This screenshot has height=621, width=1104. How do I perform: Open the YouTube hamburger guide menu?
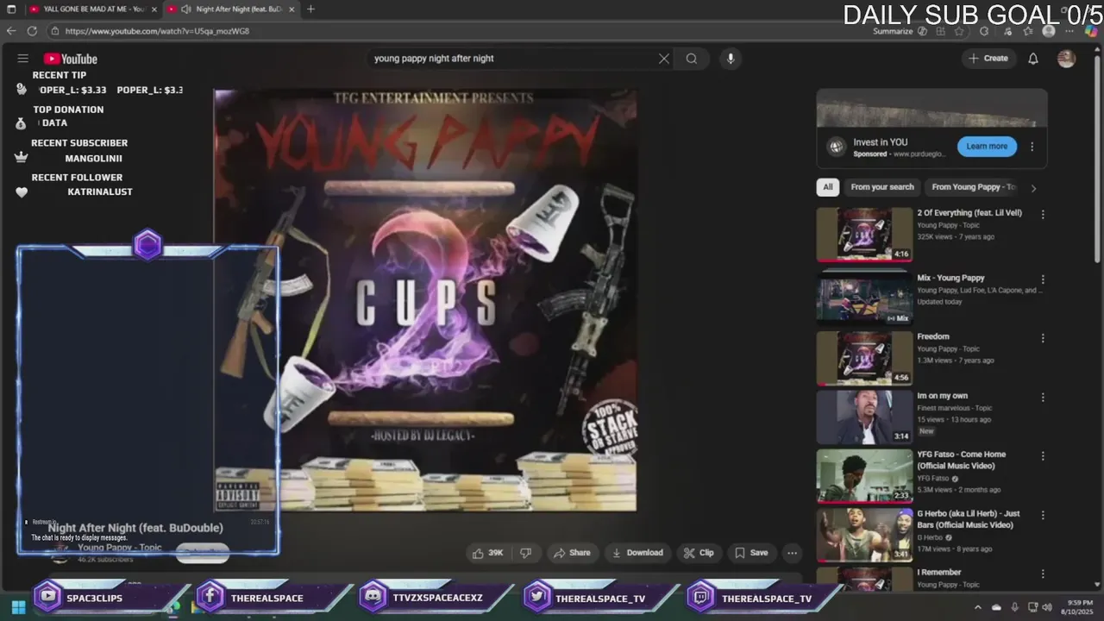click(23, 59)
